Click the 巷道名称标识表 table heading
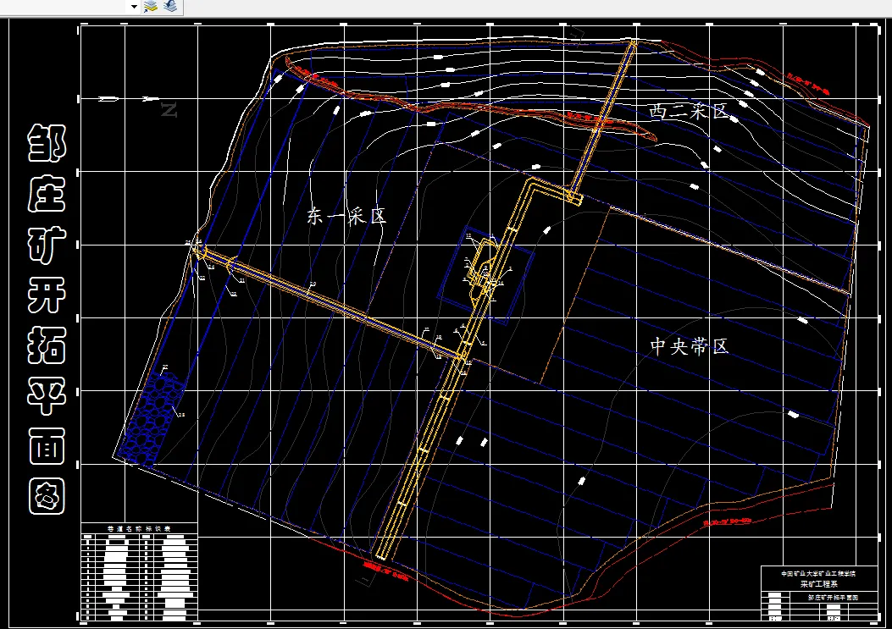 (x=140, y=528)
